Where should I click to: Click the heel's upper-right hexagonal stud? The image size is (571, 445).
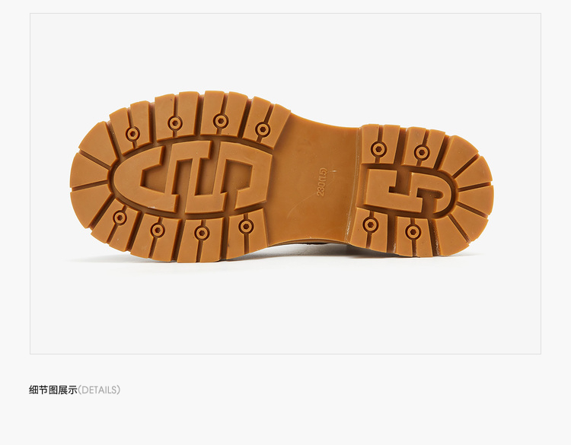(422, 152)
